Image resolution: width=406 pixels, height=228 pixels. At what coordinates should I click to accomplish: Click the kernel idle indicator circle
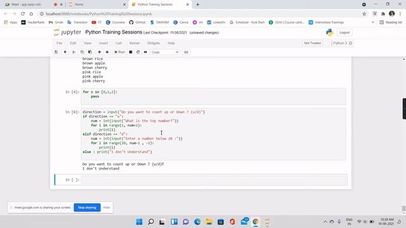pyautogui.click(x=351, y=43)
